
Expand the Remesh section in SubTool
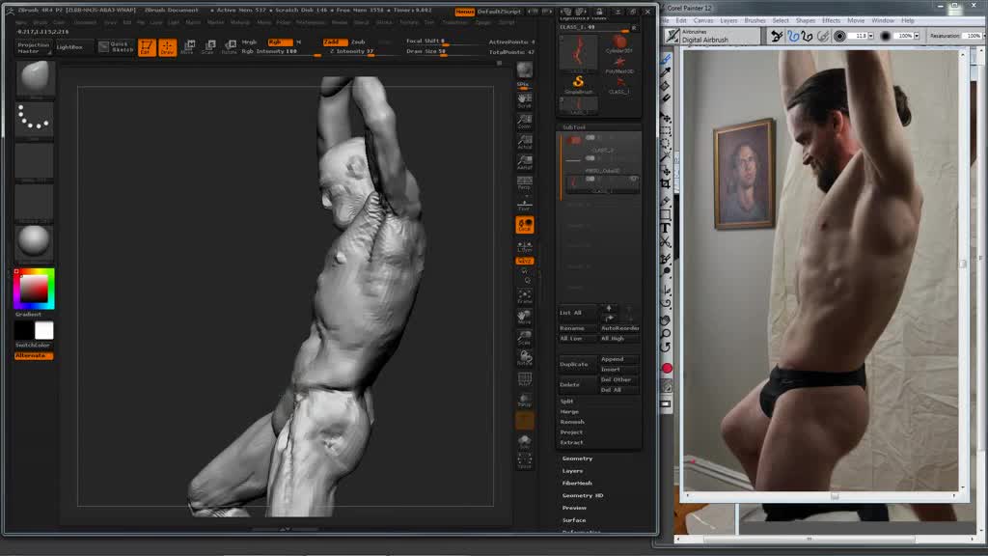click(571, 422)
